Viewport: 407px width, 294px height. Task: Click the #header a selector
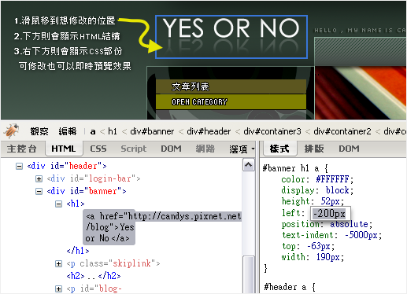click(x=285, y=287)
